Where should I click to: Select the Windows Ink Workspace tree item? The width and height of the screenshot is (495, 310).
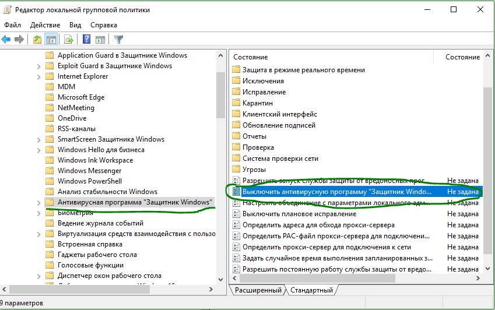[x=95, y=160]
